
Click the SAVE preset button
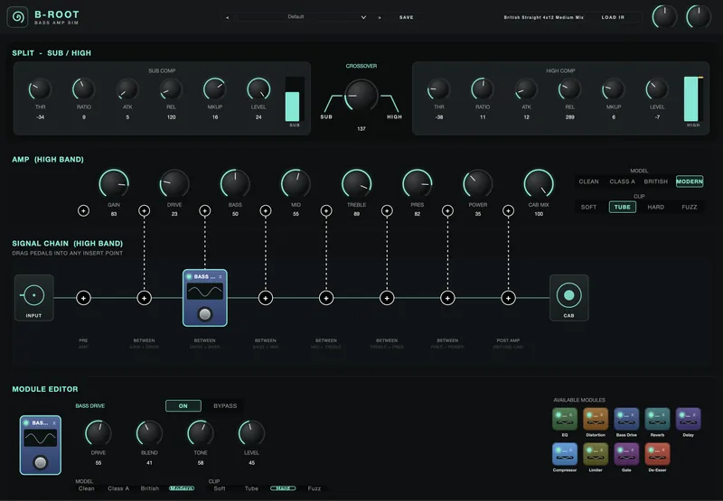(406, 17)
